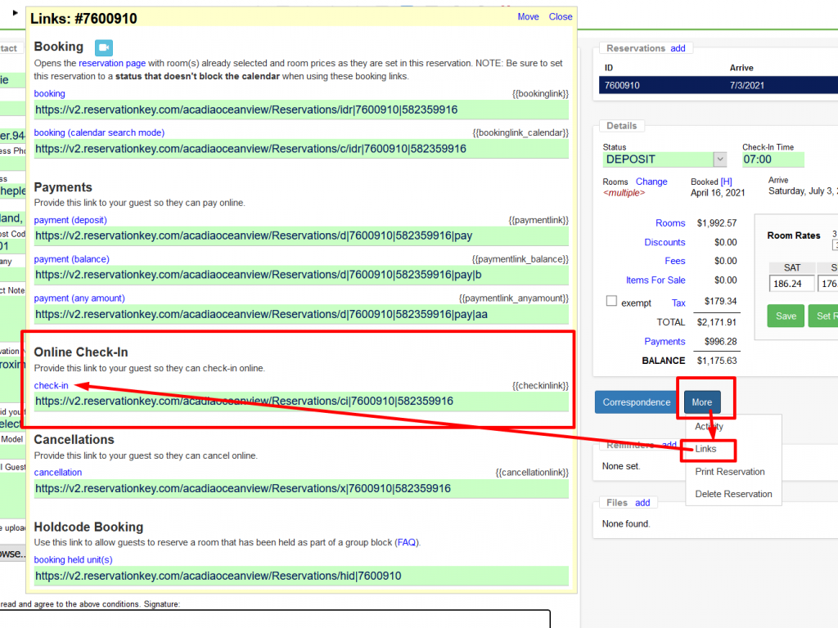Choose Print Reservation menu entry

(x=730, y=472)
